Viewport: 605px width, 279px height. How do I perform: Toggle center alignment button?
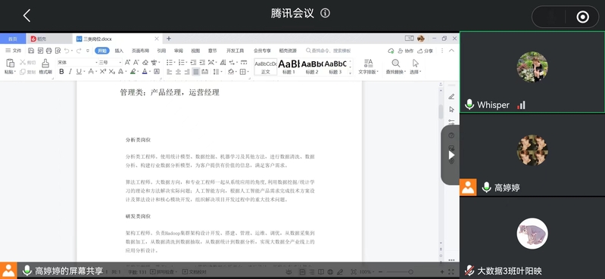[x=178, y=71]
